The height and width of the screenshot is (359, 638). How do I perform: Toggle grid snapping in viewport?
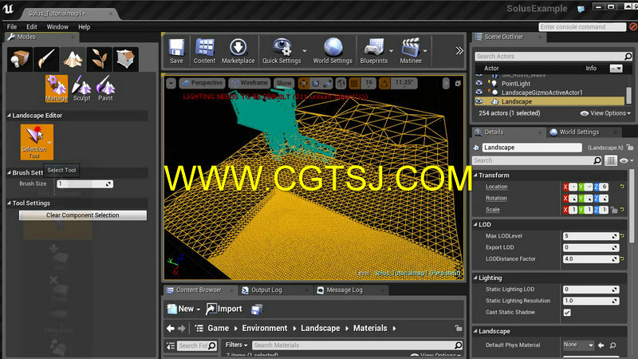[354, 84]
